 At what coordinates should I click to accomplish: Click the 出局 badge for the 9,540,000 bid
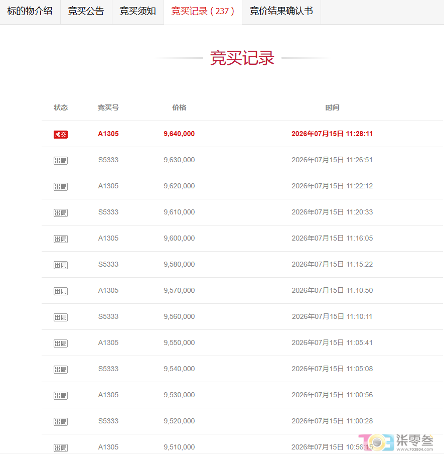pos(61,370)
